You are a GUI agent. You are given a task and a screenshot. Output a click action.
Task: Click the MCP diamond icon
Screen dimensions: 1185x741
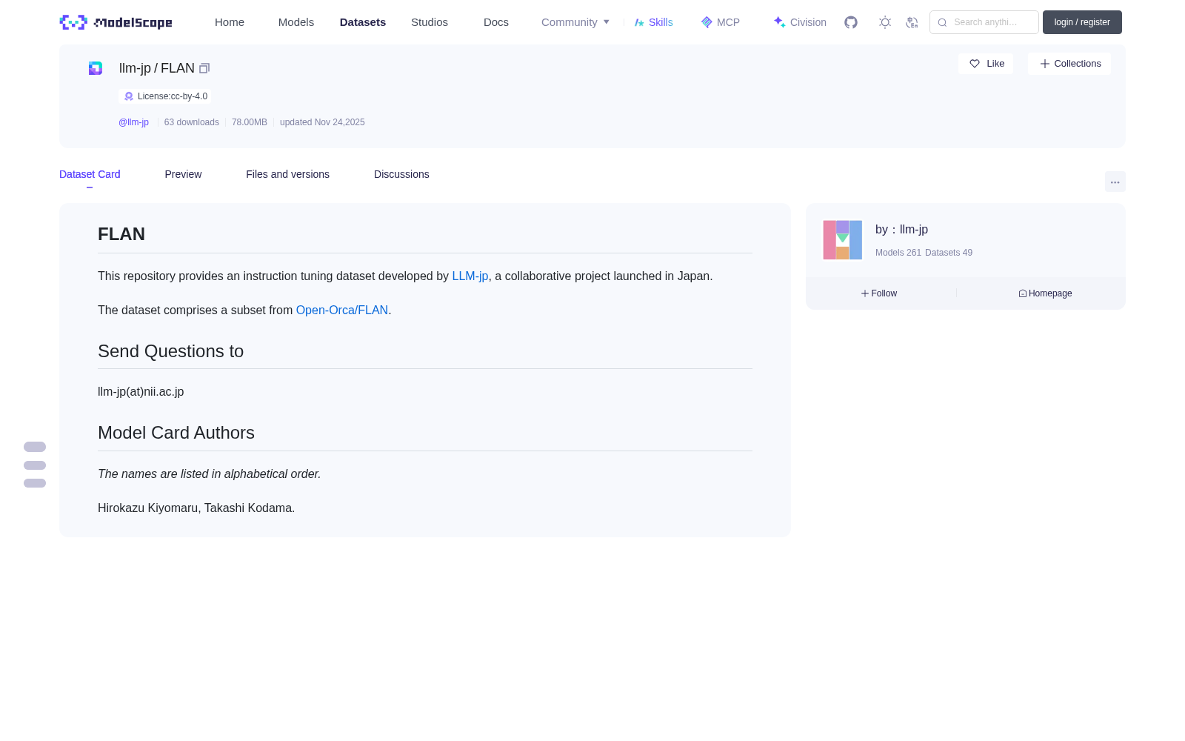pos(707,22)
